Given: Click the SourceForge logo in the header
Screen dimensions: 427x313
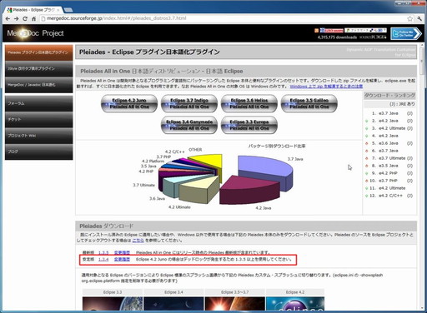Looking at the screenshot, I should click(x=373, y=37).
